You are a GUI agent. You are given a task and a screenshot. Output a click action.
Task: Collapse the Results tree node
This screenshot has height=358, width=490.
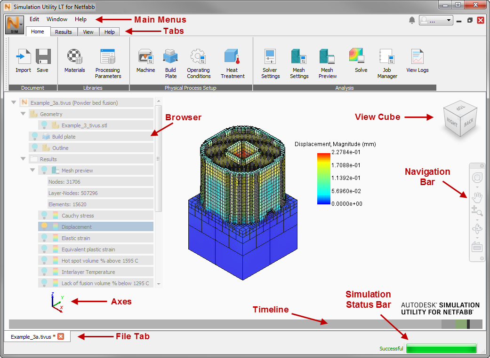coord(23,159)
